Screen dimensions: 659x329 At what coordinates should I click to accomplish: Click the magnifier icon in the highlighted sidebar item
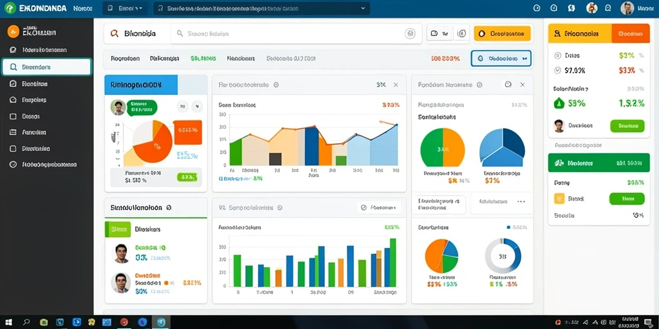14,67
